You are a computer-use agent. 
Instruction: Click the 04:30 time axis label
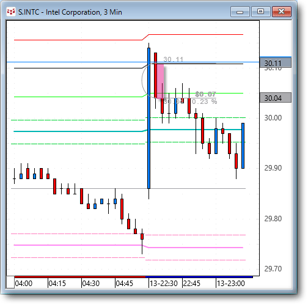(91, 284)
